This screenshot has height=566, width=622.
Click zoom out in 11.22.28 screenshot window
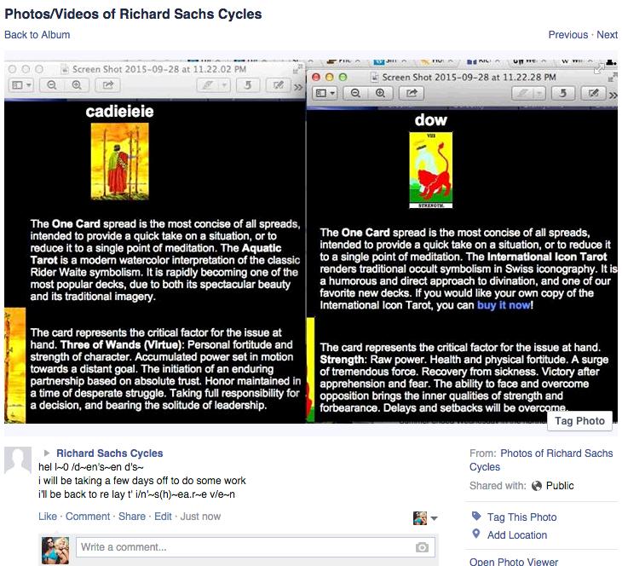[x=355, y=93]
